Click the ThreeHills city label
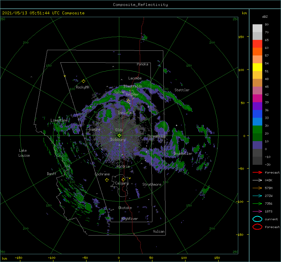Screen dimensions: 281x262 click(156, 136)
